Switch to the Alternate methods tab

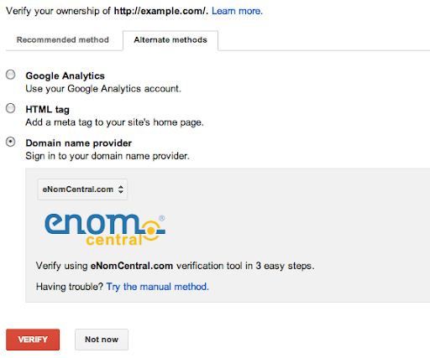pos(170,40)
